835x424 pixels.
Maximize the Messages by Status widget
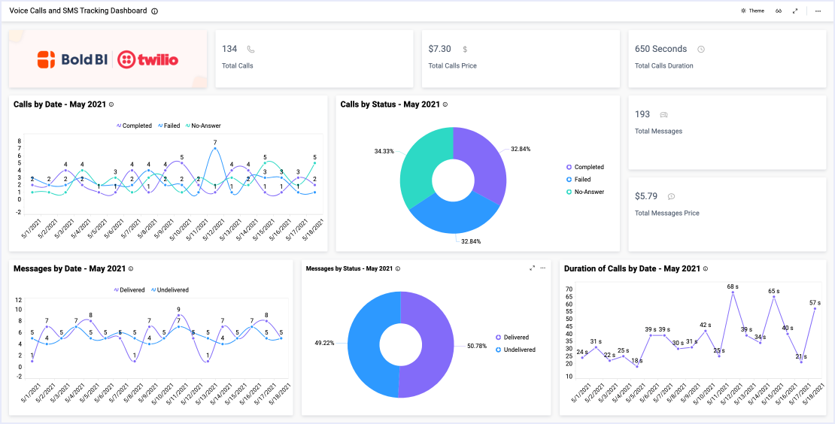tap(533, 268)
